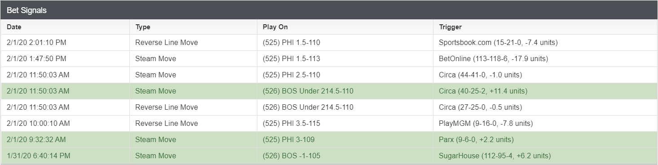Click the highlighted BOS Under 214.5-110 play
Image resolution: width=658 pixels, height=165 pixels.
(308, 91)
